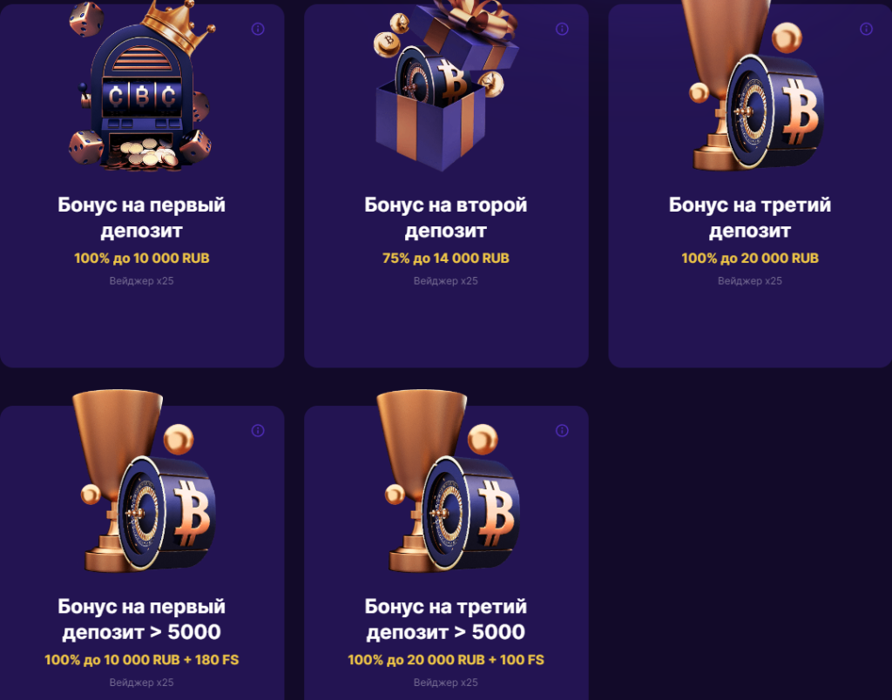The height and width of the screenshot is (700, 892).
Task: Open 'Бонус на третий депозит > 5000' title
Action: [445, 619]
